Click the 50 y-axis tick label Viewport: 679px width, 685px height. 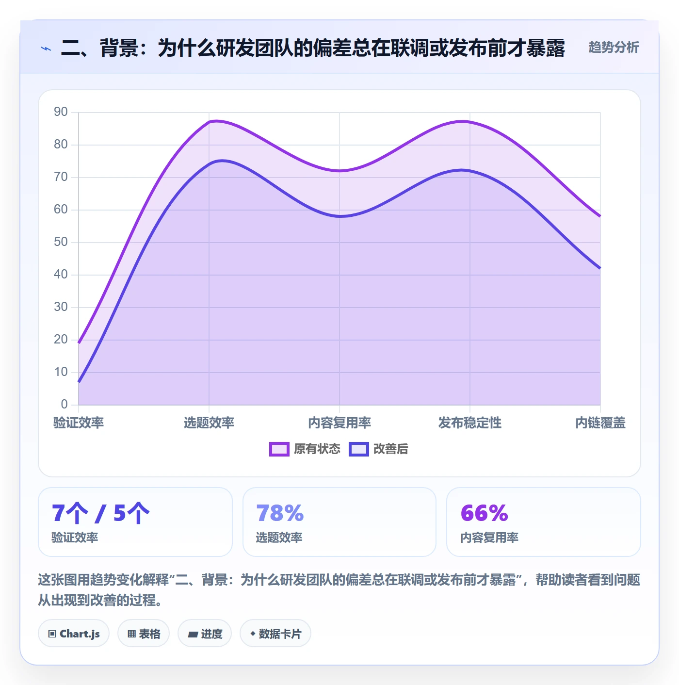point(61,242)
